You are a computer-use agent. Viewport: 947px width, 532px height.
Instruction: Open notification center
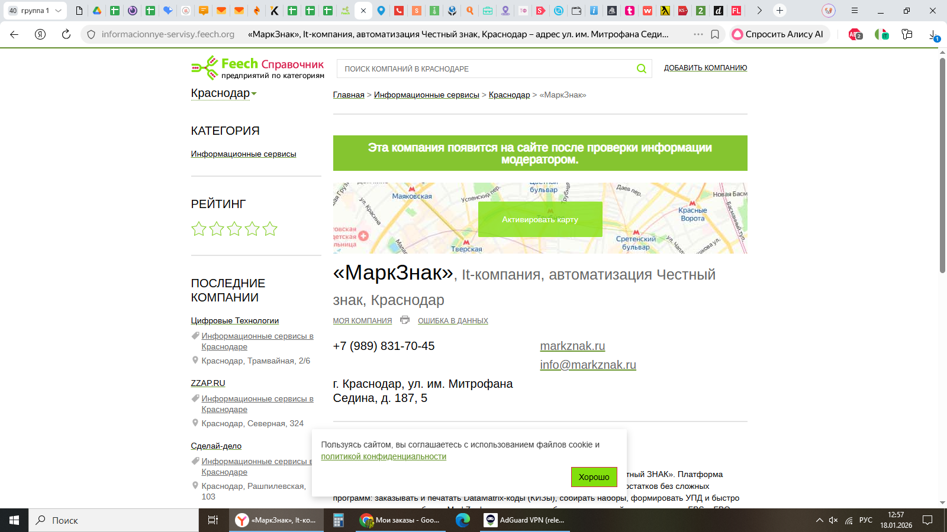click(927, 520)
